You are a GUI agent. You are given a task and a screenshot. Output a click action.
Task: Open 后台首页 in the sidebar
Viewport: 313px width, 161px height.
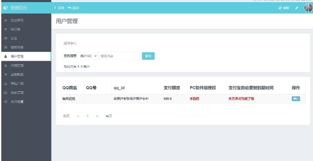(x=26, y=20)
